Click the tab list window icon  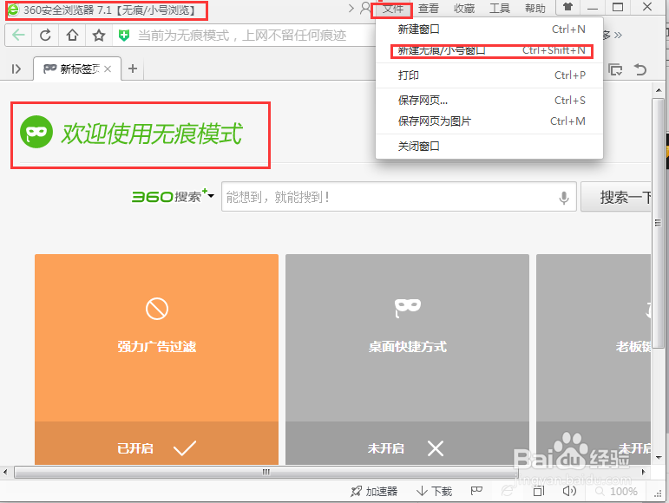pos(615,69)
